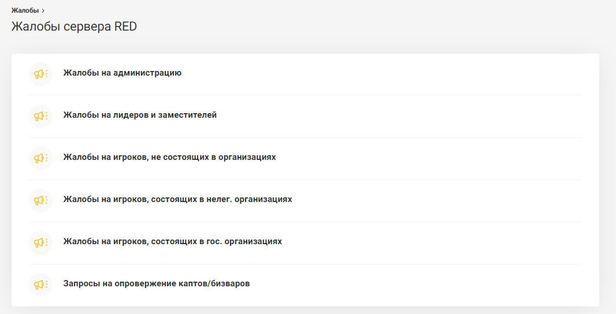Open Жалобы на лидеров и заместителей
616x314 pixels.
[140, 115]
